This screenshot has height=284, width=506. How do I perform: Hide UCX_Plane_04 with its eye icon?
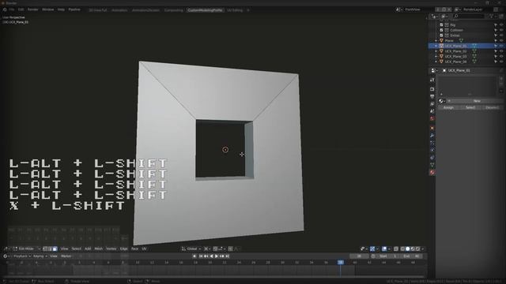[x=501, y=62]
